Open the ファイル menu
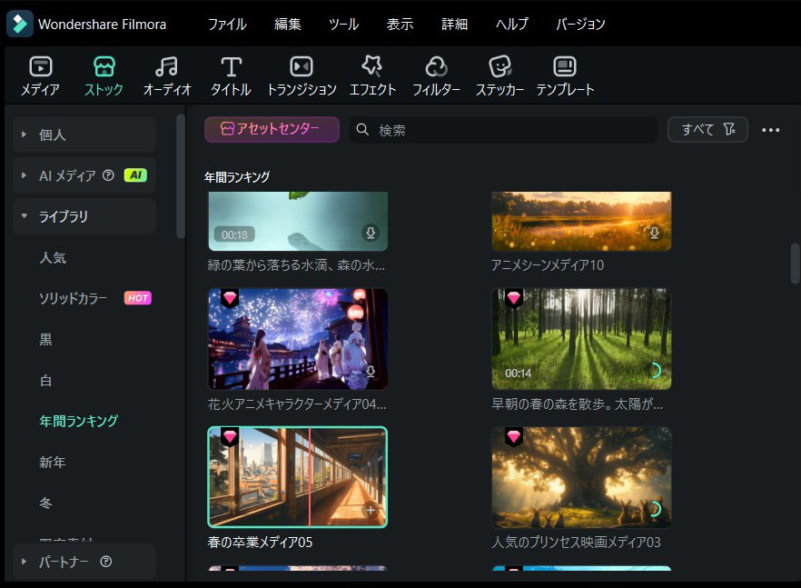Viewport: 801px width, 588px height. [x=226, y=25]
